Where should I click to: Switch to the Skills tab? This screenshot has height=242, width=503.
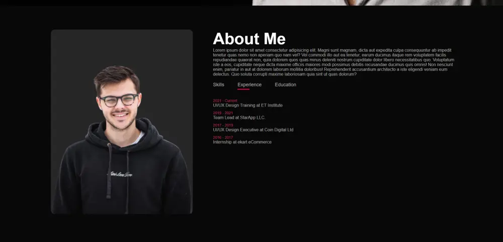click(218, 85)
